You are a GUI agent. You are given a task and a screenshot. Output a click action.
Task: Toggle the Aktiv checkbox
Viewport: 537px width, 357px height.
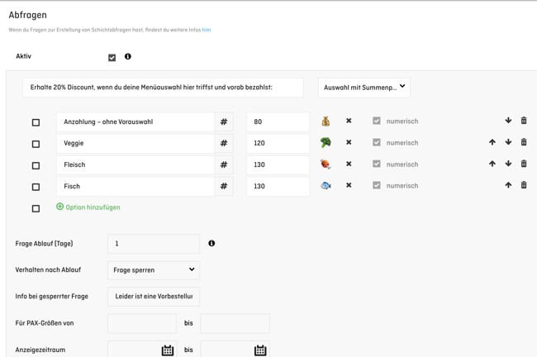coord(112,58)
